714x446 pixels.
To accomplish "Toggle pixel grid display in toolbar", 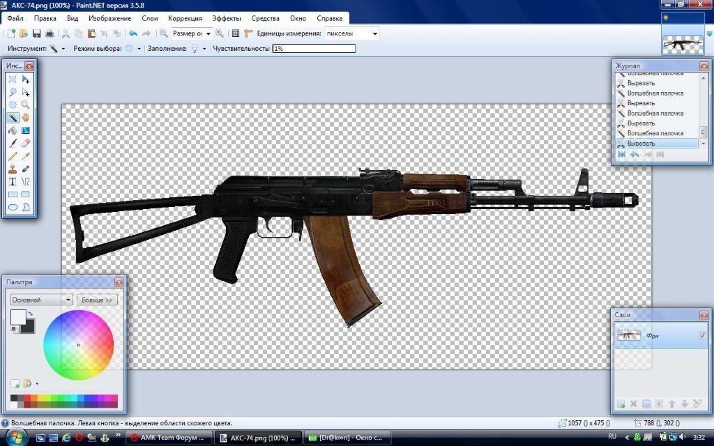I will (x=236, y=33).
